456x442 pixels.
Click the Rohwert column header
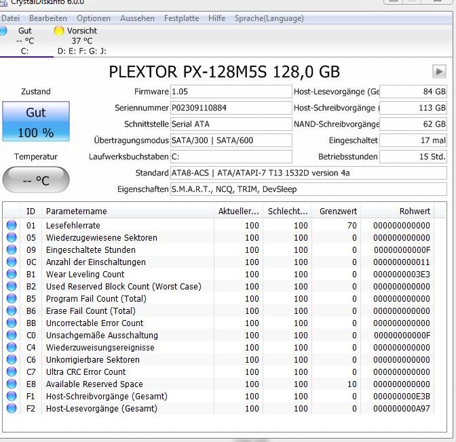(x=398, y=212)
